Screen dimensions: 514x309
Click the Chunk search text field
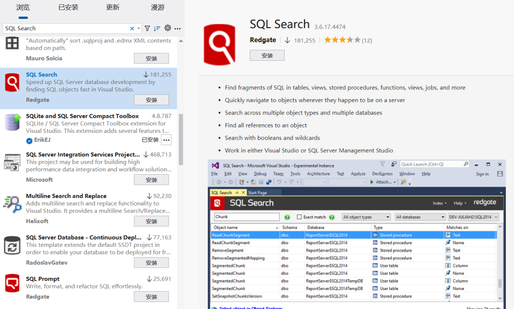pos(247,217)
